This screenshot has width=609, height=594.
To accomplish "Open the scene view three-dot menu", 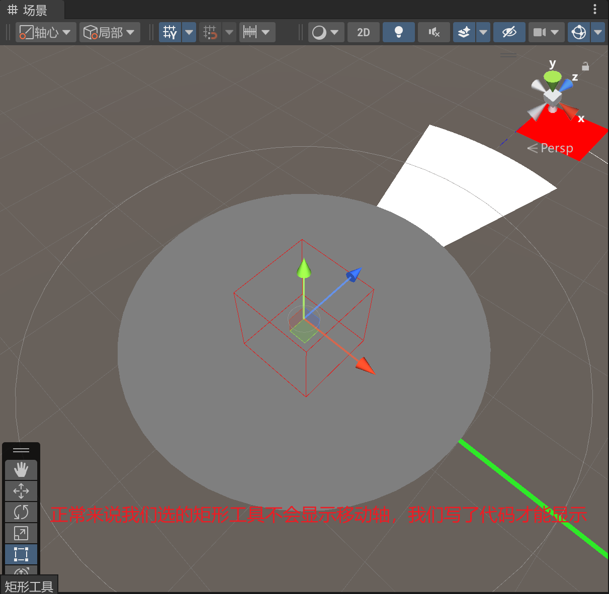I will pyautogui.click(x=595, y=9).
